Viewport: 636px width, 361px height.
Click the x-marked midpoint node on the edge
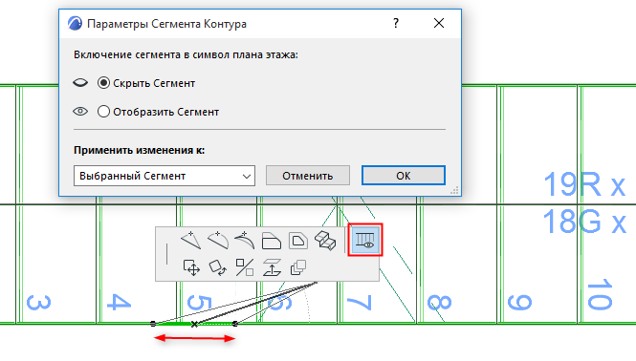click(195, 324)
